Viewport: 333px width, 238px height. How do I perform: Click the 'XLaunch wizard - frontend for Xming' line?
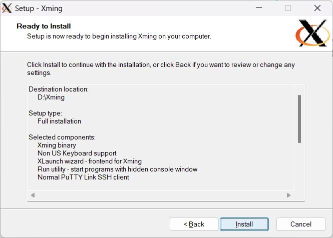[x=89, y=161]
